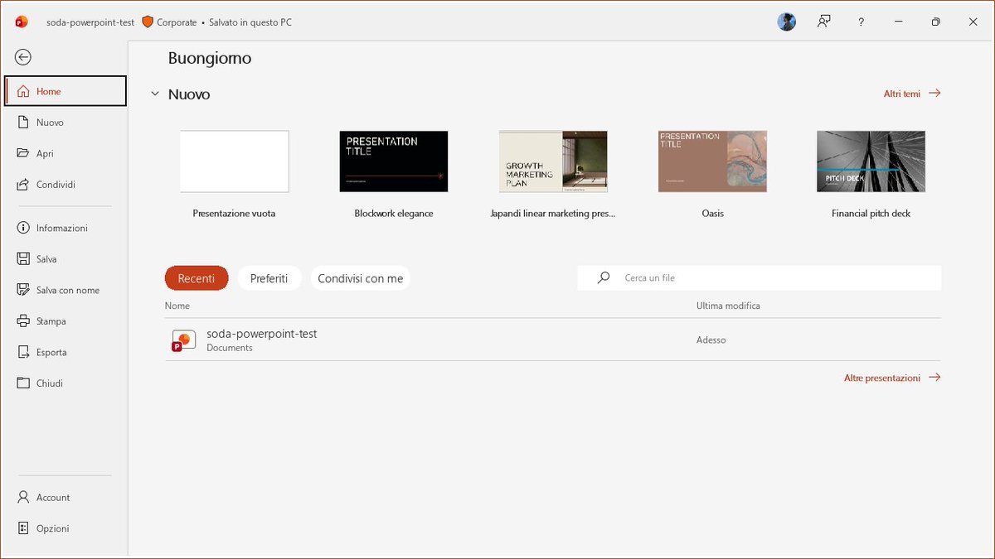995x559 pixels.
Task: Show the Preferiti tab
Action: point(269,278)
